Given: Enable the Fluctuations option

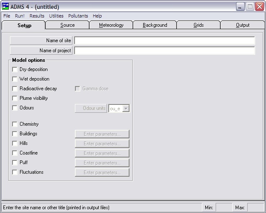Looking at the screenshot, I should click(x=15, y=172).
